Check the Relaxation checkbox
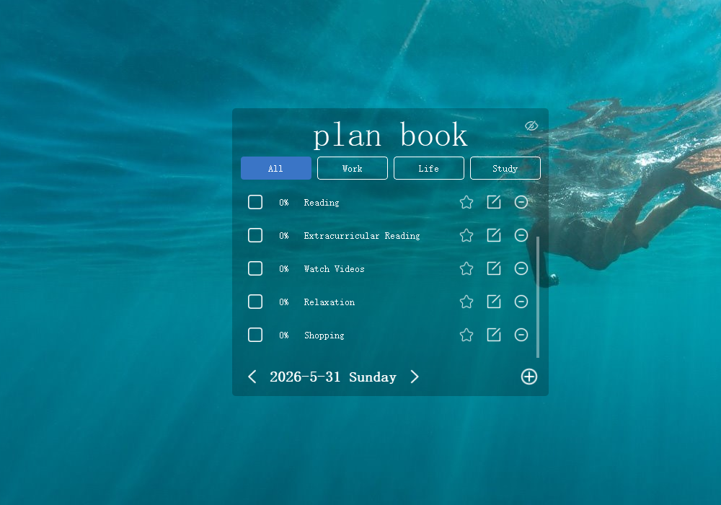 click(x=255, y=302)
